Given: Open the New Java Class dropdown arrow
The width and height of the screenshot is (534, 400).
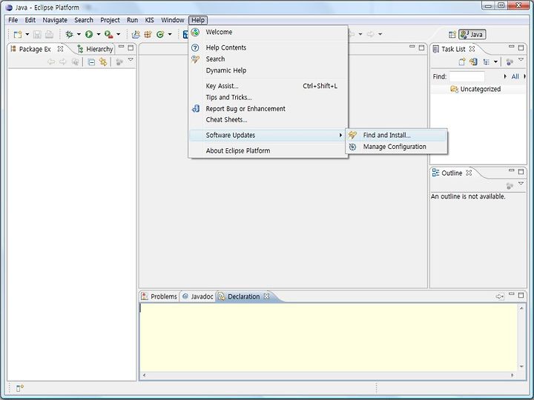Looking at the screenshot, I should pyautogui.click(x=170, y=34).
